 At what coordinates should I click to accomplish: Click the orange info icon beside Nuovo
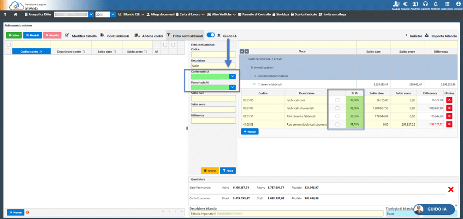point(28,212)
